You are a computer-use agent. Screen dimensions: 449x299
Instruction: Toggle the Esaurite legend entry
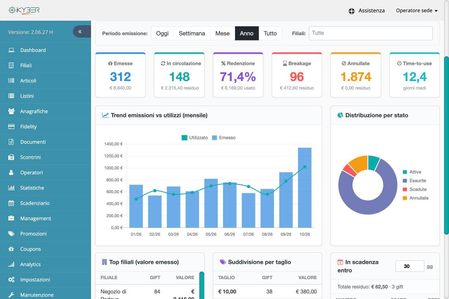414,181
